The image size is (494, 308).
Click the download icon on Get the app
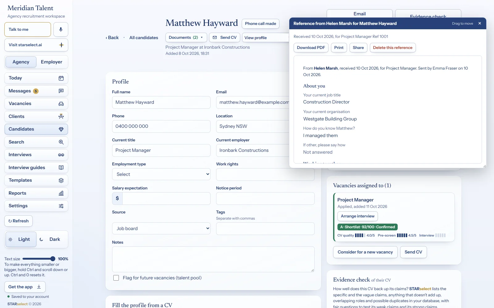pyautogui.click(x=39, y=287)
